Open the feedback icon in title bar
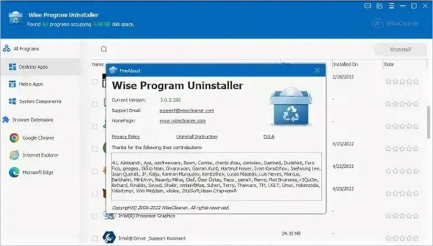The height and width of the screenshot is (246, 433). click(368, 6)
